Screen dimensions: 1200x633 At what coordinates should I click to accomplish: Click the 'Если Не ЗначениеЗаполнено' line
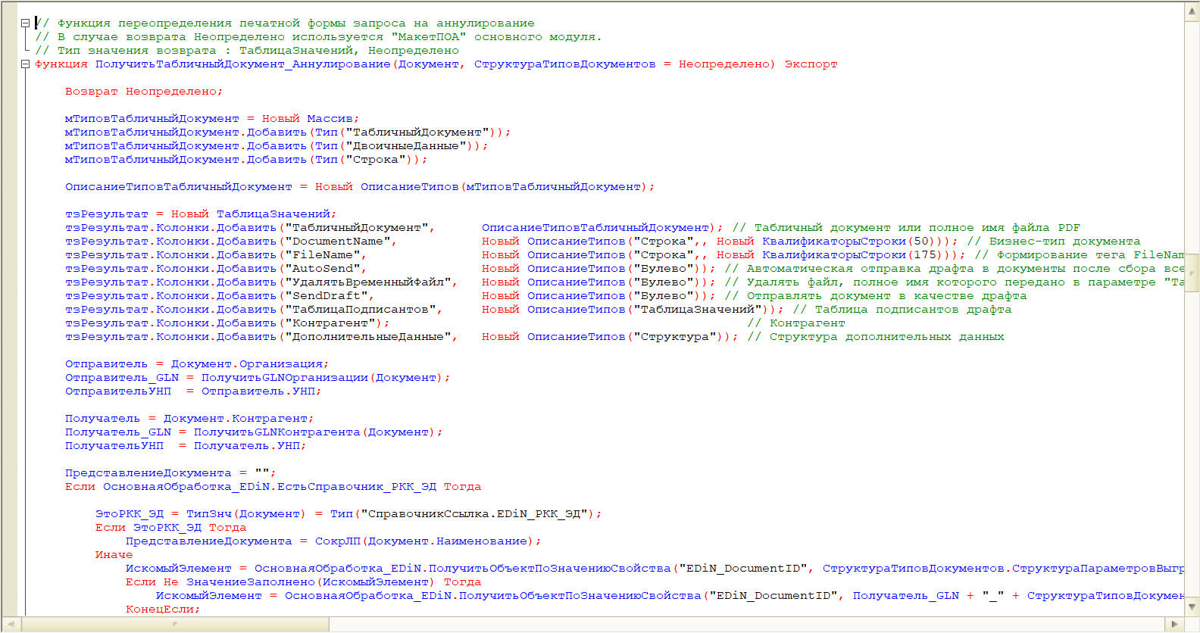pyautogui.click(x=303, y=582)
